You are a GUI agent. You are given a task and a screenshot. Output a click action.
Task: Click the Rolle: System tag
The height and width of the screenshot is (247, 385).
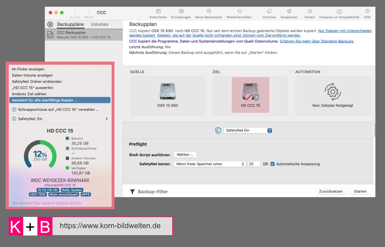72,190
